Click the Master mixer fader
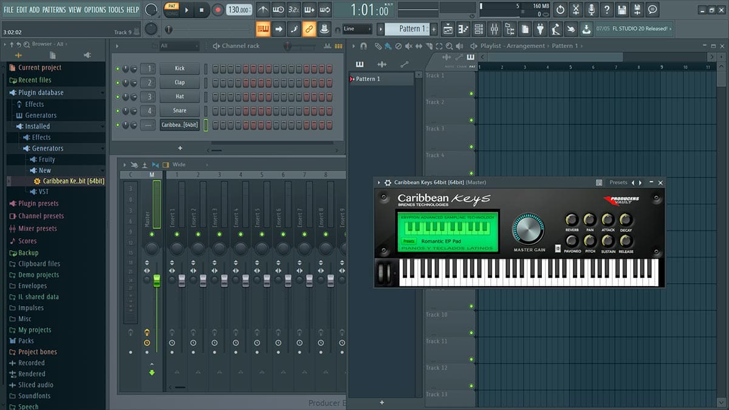Viewport: 729px width, 410px height. coord(156,280)
